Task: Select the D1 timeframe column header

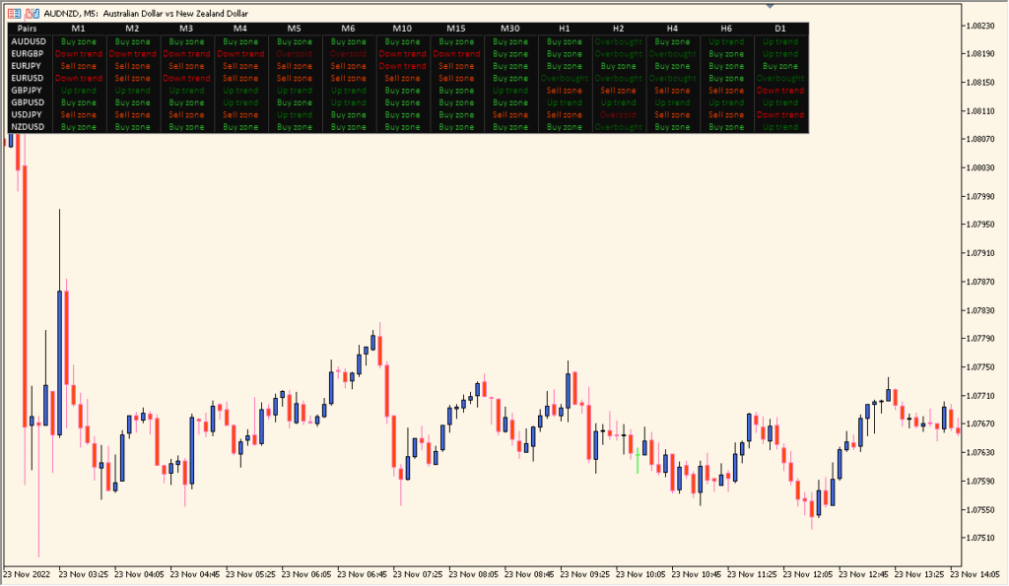Action: 778,29
